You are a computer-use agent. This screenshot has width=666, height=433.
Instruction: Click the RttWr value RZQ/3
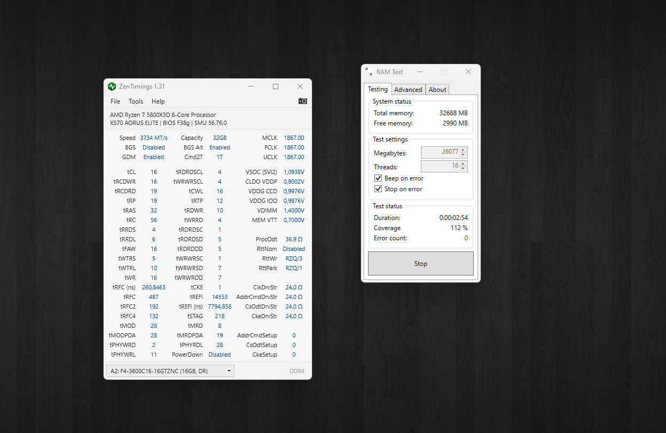[x=294, y=258]
